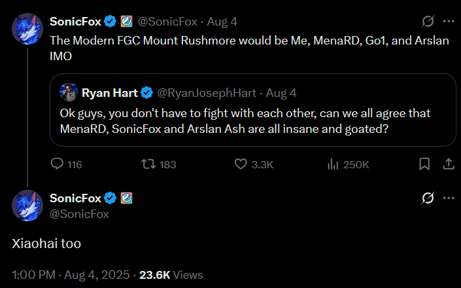Viewport: 461px width, 288px height.
Task: Click Aug 4 date on top tweet
Action: 223,21
